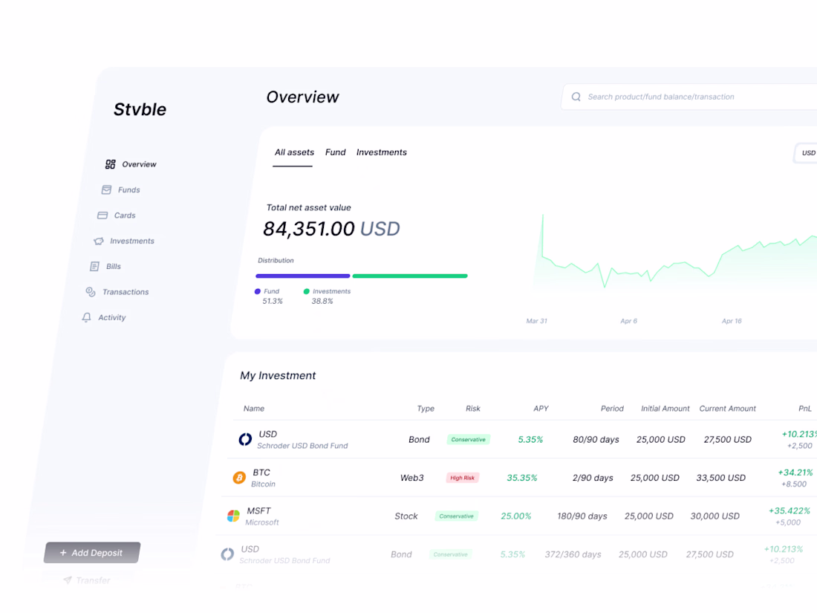Screen dimensions: 817x613
Task: Click the 180/90 days period cell
Action: point(582,516)
